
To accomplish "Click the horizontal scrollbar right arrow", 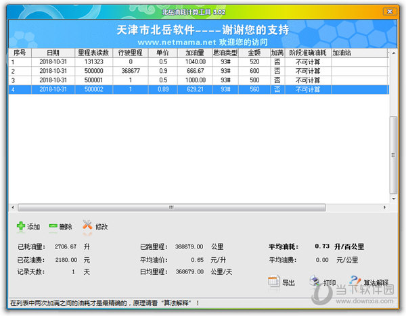I will click(x=384, y=207).
